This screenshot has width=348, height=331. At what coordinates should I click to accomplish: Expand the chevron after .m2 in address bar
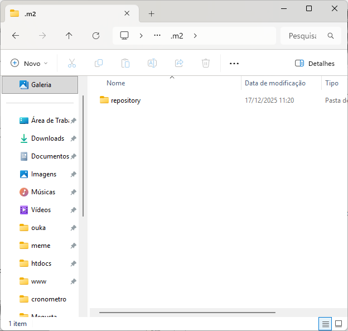[x=195, y=36]
